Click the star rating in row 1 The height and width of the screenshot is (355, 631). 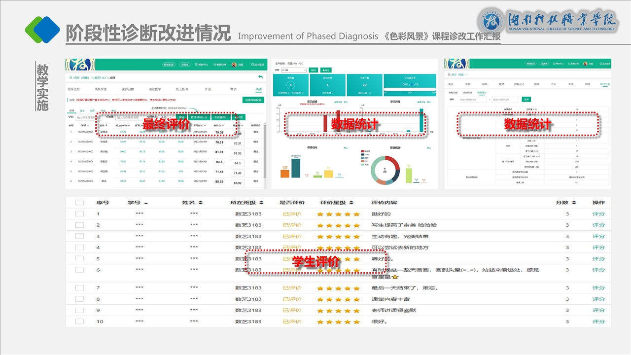click(x=338, y=214)
